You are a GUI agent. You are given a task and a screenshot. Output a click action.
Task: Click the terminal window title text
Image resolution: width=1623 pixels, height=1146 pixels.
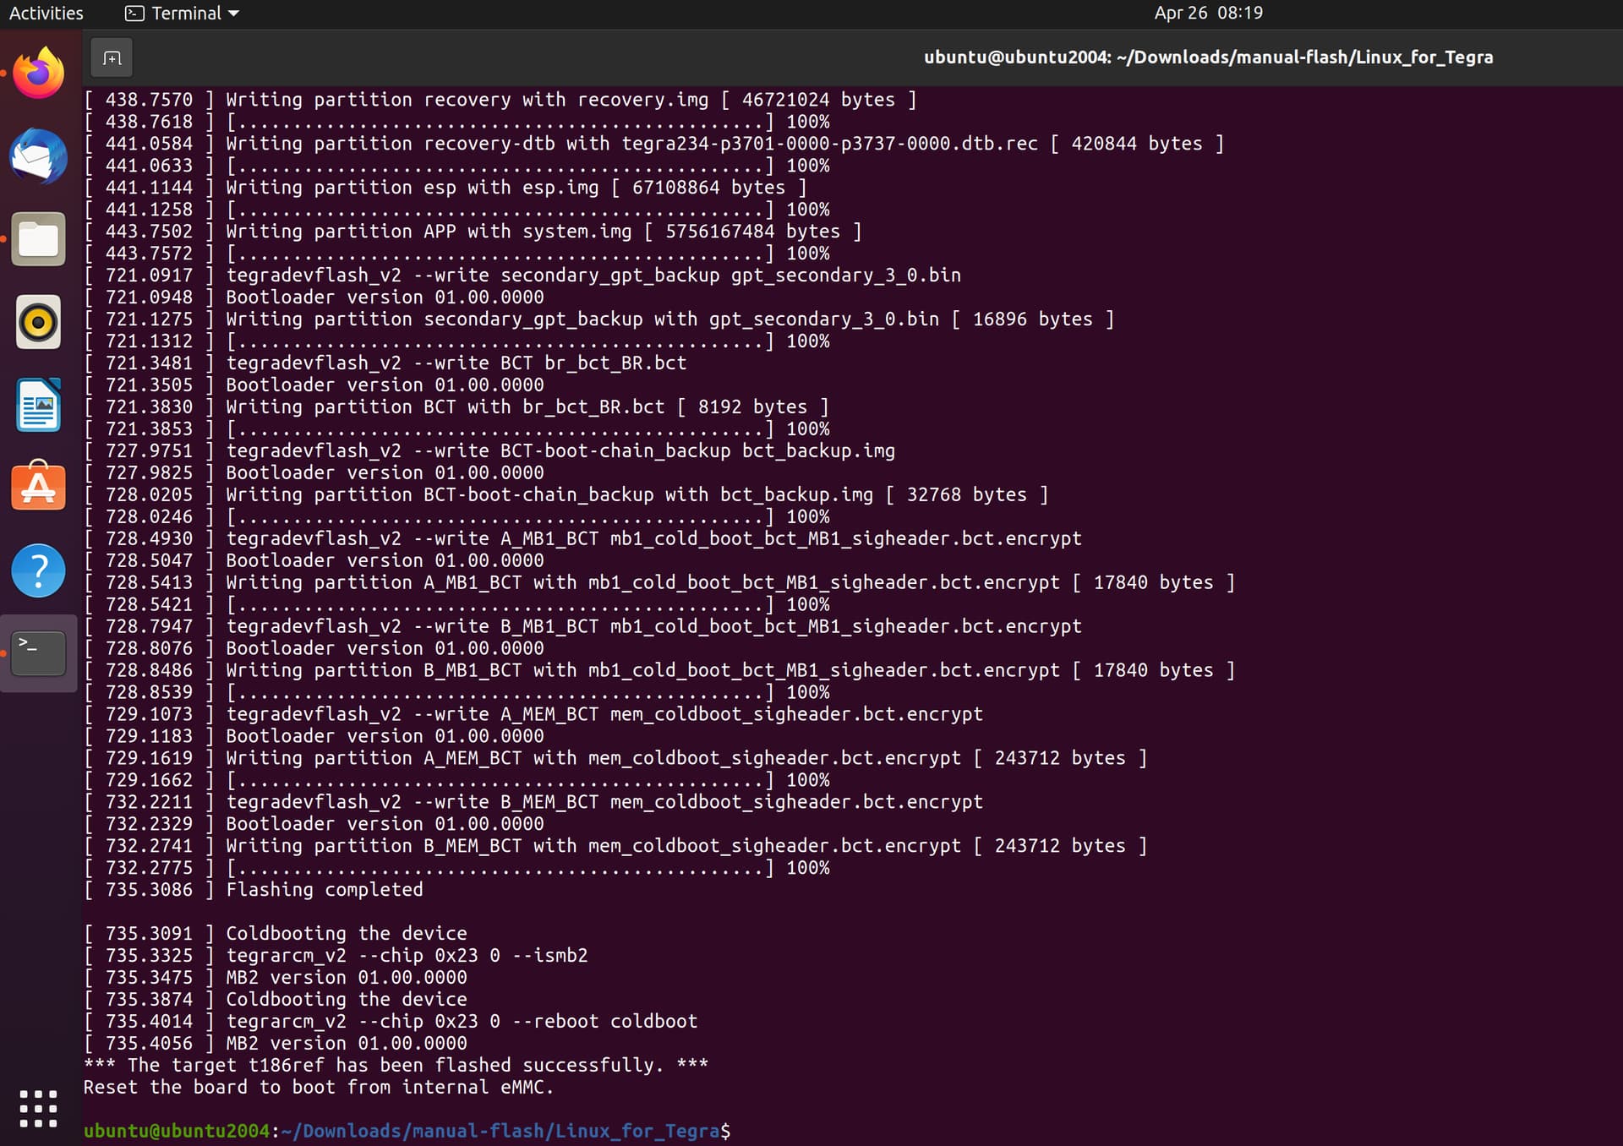pos(1208,57)
